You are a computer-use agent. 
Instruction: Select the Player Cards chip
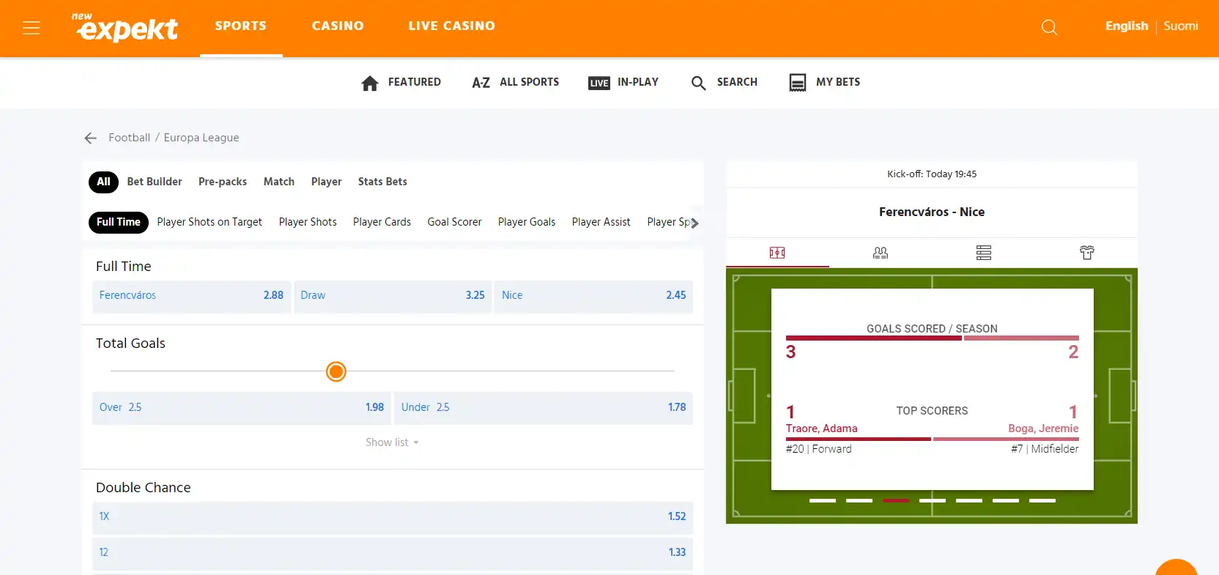point(382,222)
